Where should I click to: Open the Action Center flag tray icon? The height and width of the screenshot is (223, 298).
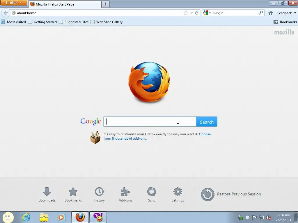click(254, 217)
